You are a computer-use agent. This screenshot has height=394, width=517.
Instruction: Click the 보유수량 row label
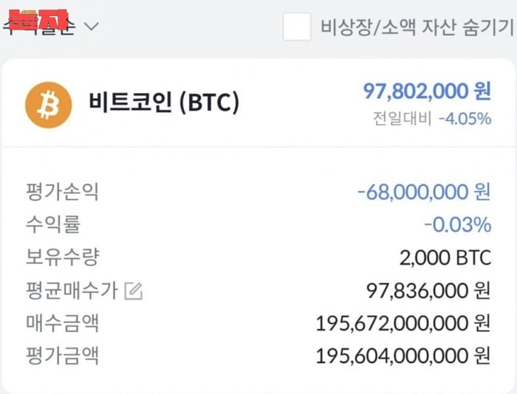(62, 257)
